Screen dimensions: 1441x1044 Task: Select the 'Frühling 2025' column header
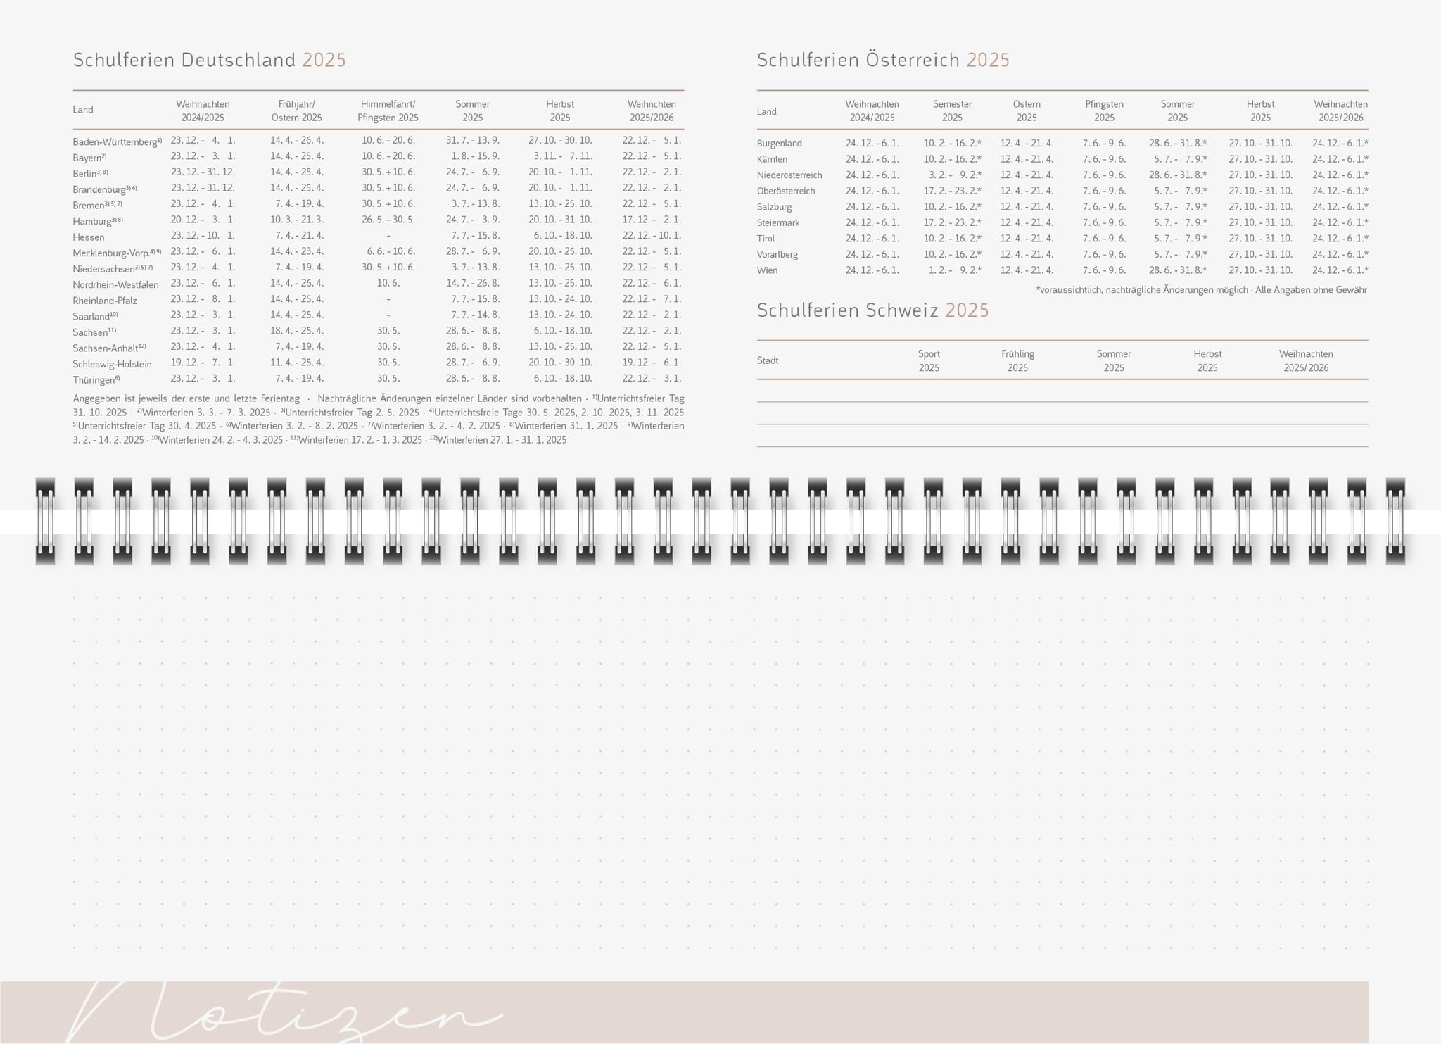[x=1017, y=360]
